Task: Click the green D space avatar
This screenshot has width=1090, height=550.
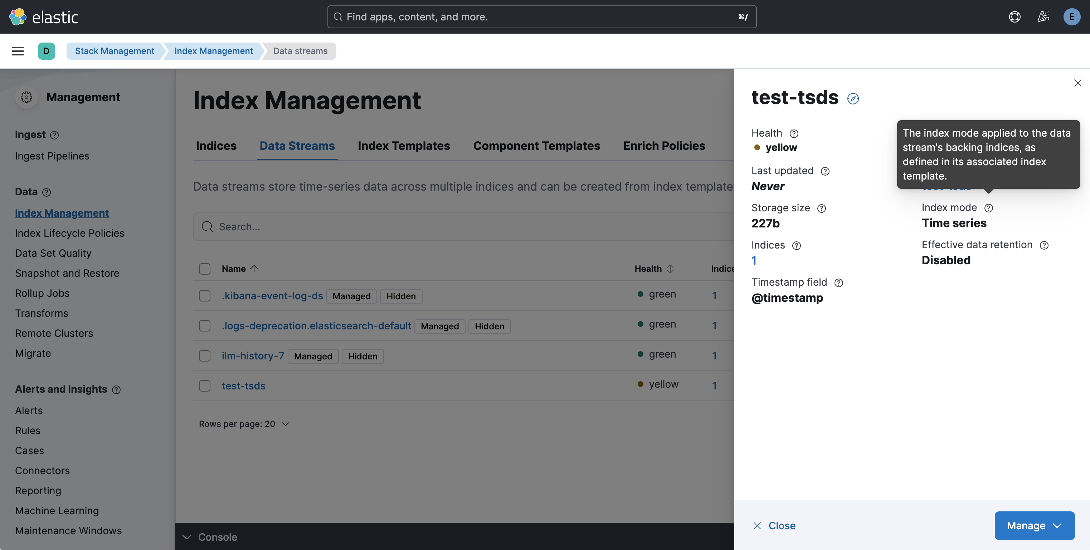Action: [47, 51]
